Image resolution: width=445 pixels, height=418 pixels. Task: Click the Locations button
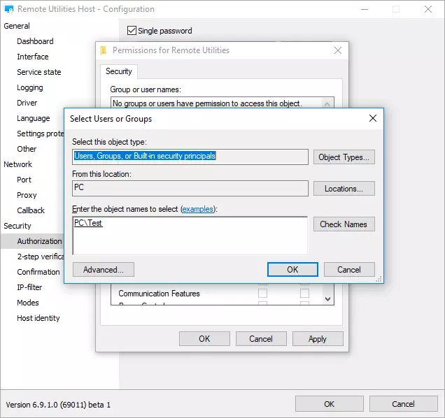(344, 189)
